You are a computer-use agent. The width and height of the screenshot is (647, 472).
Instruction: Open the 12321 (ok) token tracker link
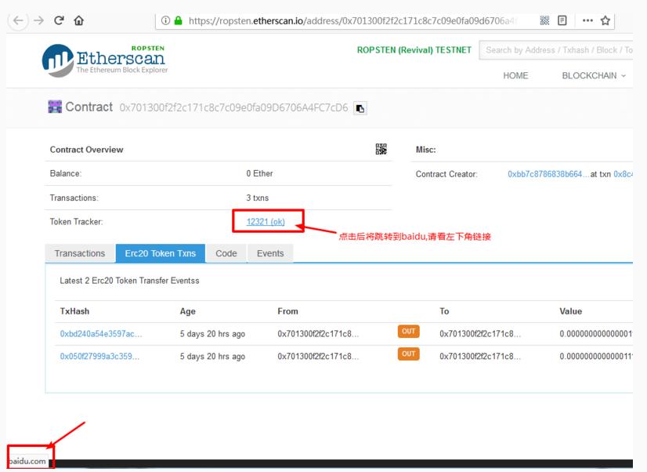pyautogui.click(x=266, y=222)
